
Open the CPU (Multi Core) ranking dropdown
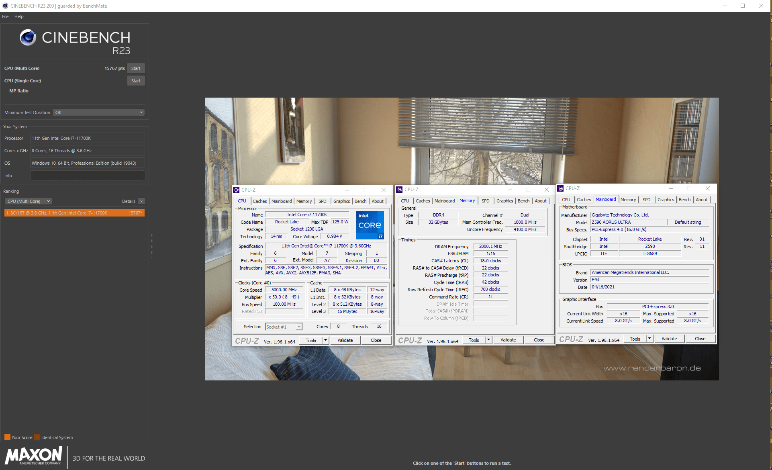pyautogui.click(x=29, y=201)
